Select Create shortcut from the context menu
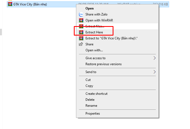The height and width of the screenshot is (129, 190). tap(96, 94)
